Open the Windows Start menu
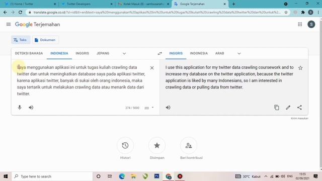 [x=6, y=176]
